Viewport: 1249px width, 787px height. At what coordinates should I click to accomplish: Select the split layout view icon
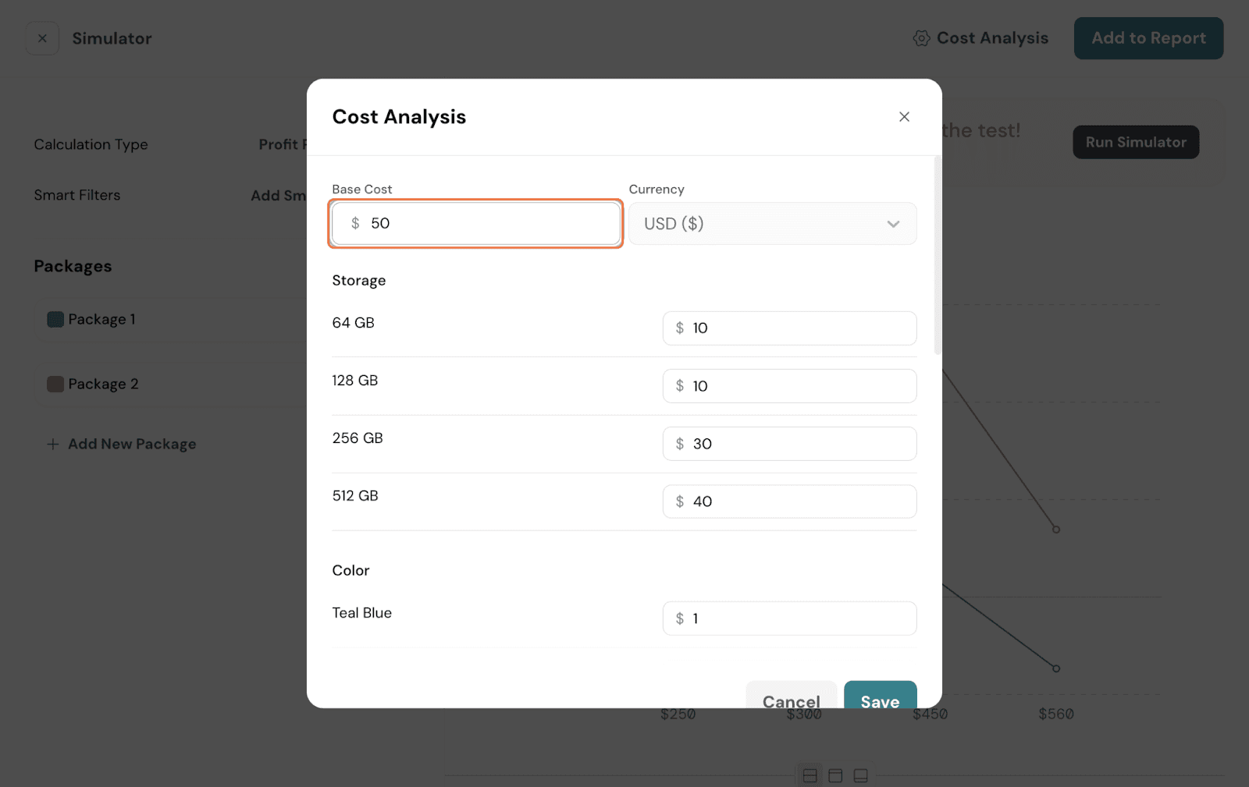coord(810,775)
